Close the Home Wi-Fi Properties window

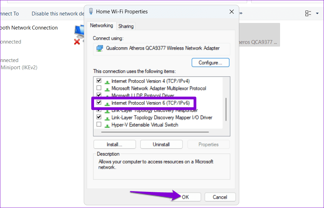[x=232, y=12]
